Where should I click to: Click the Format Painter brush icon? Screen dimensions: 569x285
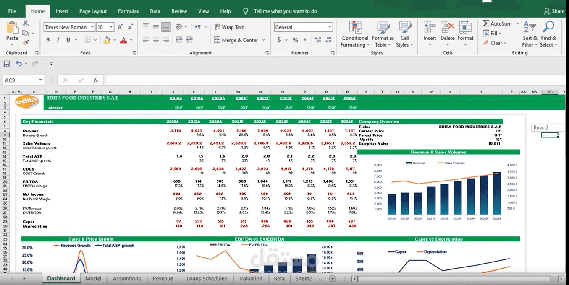tap(26, 42)
